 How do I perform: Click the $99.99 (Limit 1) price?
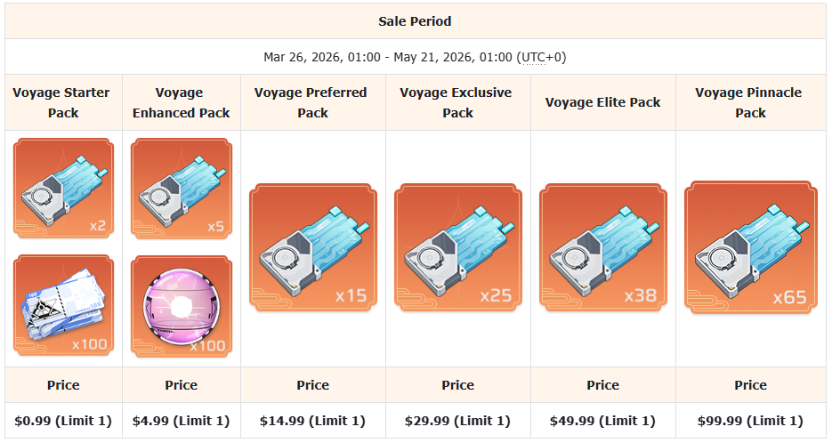(750, 420)
